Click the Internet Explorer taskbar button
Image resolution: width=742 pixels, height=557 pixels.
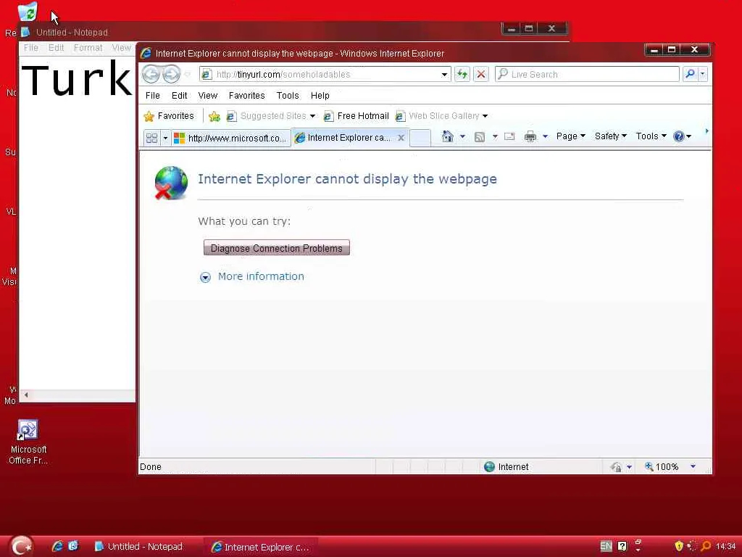point(261,547)
